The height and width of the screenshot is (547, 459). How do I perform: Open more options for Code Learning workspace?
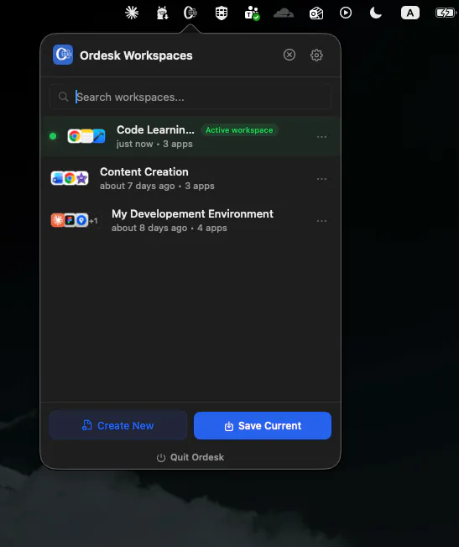321,137
